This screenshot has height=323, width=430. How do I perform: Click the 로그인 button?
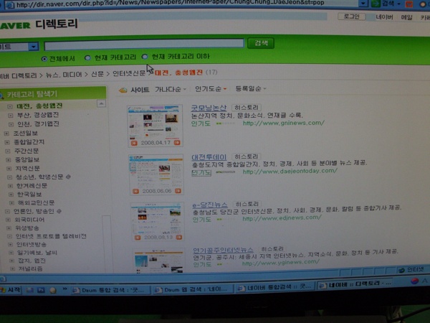tap(351, 17)
